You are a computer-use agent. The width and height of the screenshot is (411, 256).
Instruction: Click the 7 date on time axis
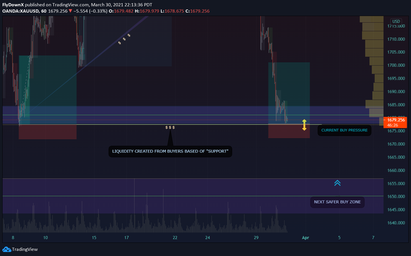coord(373,238)
